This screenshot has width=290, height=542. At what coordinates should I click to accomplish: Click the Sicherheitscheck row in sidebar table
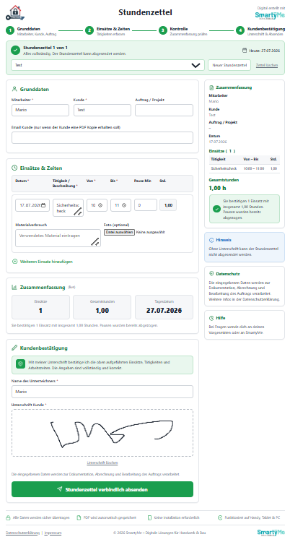pos(245,168)
